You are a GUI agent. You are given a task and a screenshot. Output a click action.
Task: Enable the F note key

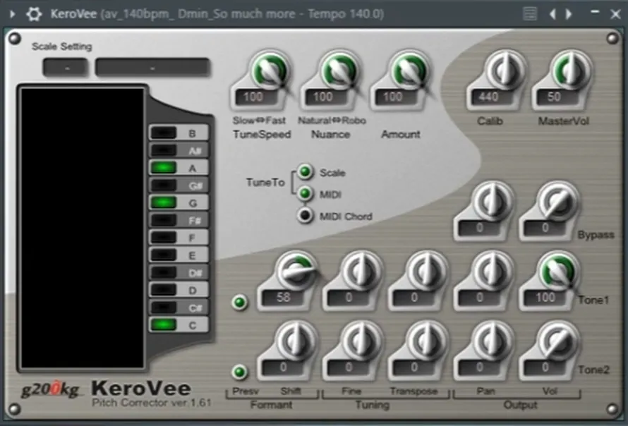(179, 238)
